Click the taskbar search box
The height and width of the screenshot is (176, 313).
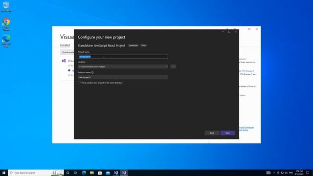(x=36, y=173)
